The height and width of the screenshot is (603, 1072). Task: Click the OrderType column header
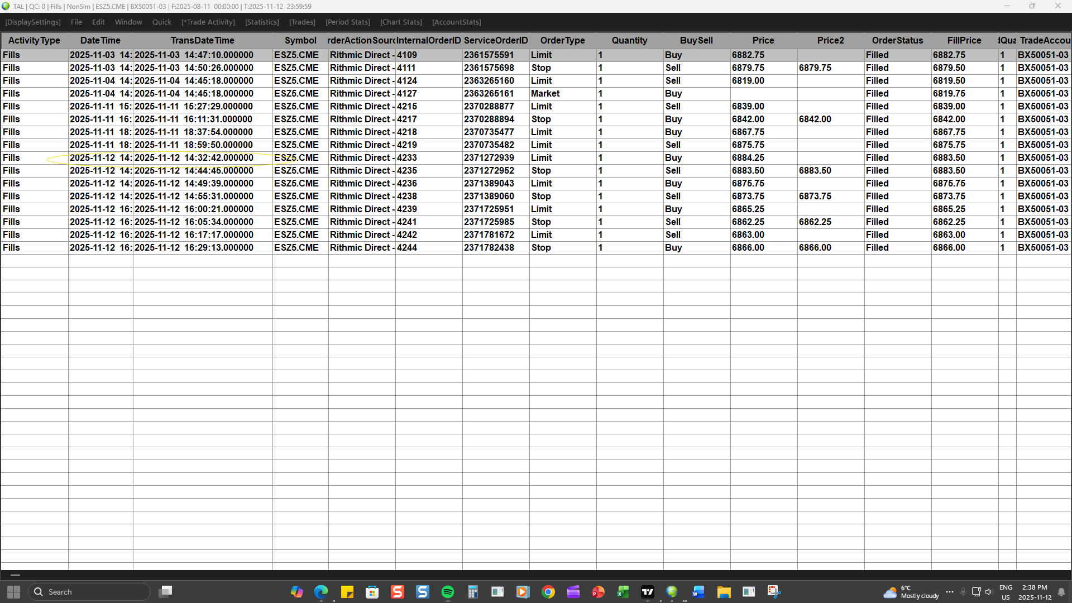tap(562, 40)
